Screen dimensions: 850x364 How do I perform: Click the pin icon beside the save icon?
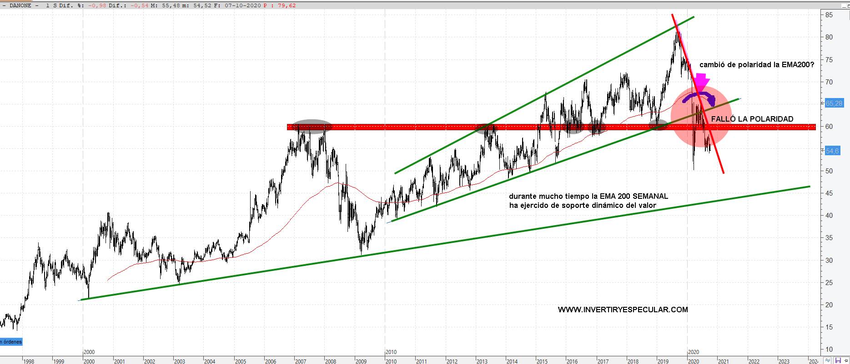pyautogui.click(x=846, y=360)
